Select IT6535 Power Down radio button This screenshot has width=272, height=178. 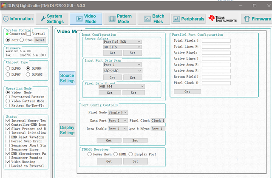coord(90,154)
